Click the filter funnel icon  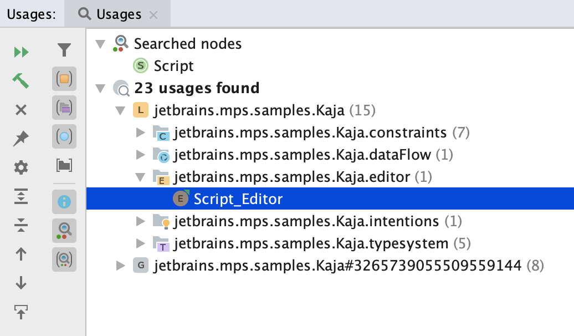point(64,51)
